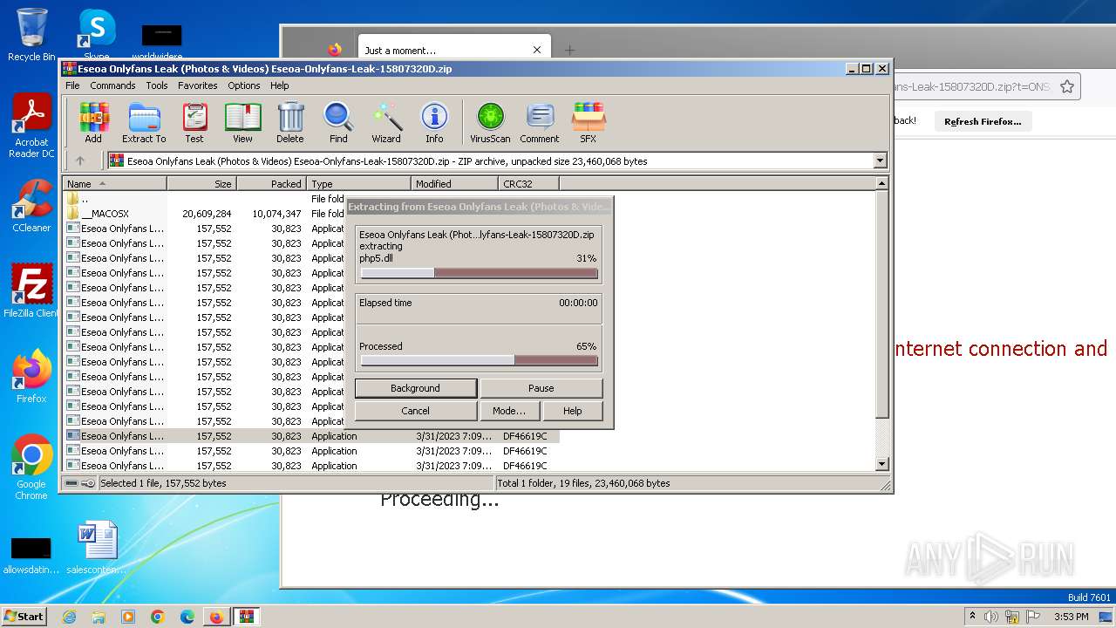Click the WinRAR taskbar button
Screen dimensions: 1116x628
(x=247, y=617)
